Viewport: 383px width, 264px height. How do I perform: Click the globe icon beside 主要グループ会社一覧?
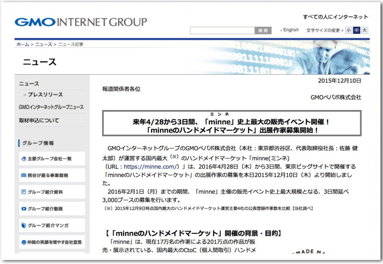point(24,159)
